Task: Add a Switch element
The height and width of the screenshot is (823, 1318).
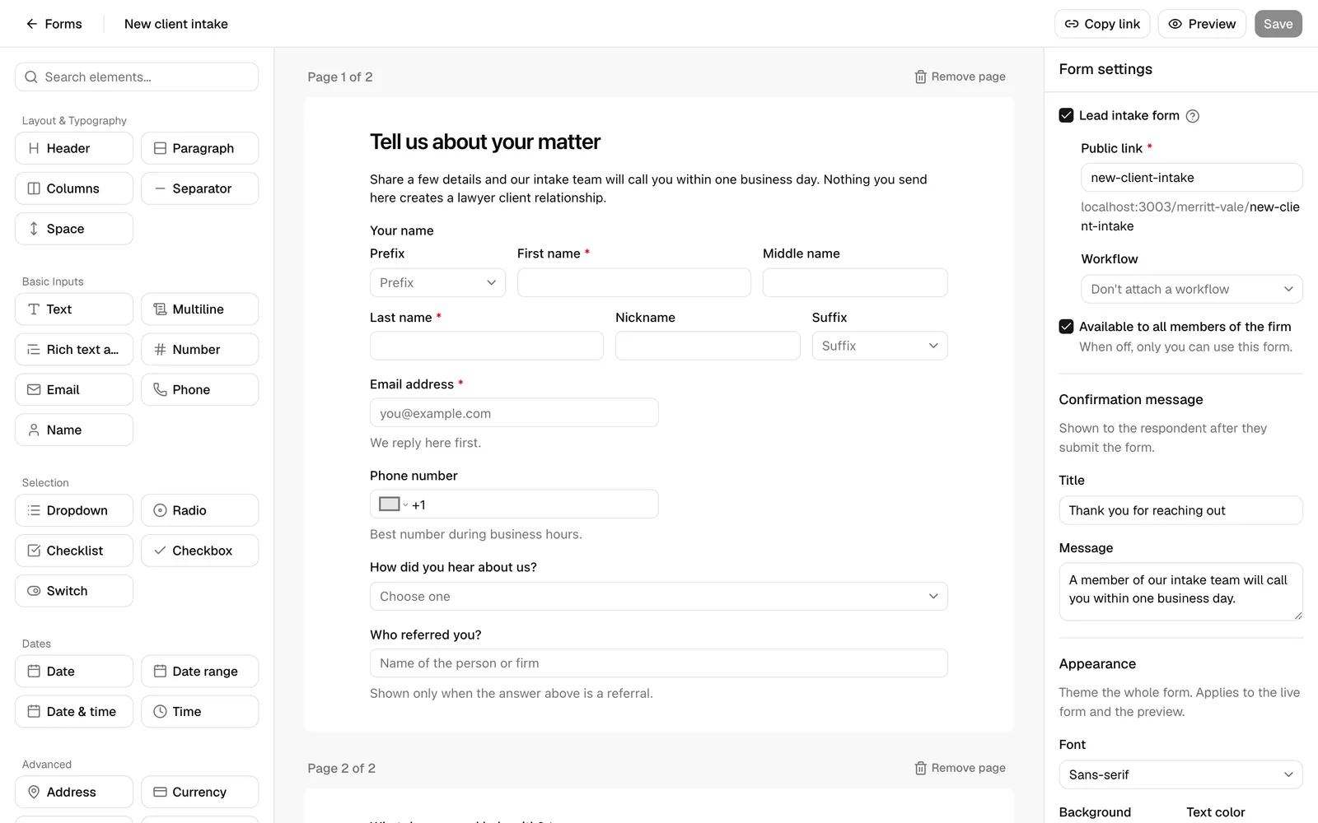Action: (74, 591)
